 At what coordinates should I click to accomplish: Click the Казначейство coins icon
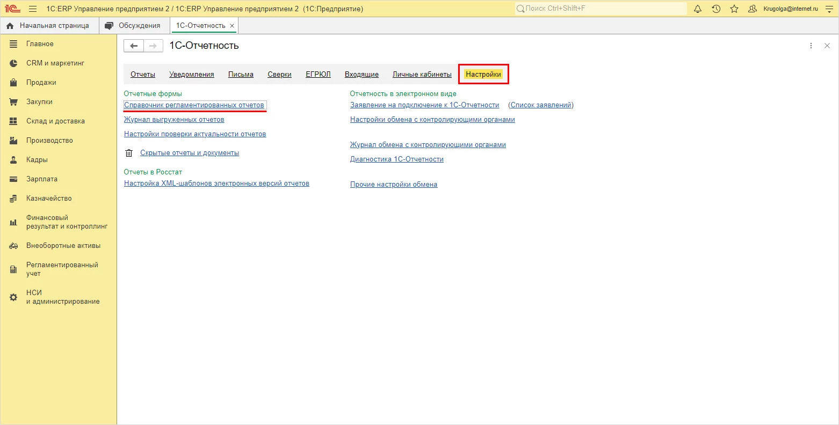click(x=13, y=199)
